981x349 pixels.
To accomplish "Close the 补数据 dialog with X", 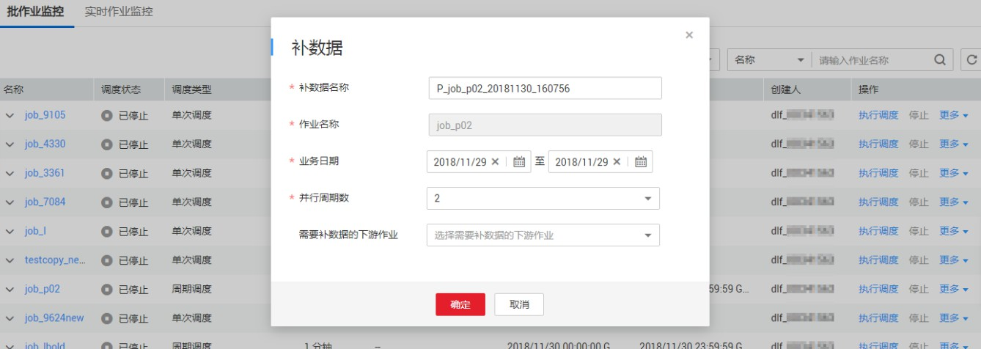I will (689, 35).
